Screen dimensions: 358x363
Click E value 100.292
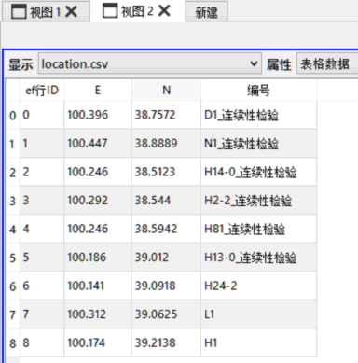(98, 201)
